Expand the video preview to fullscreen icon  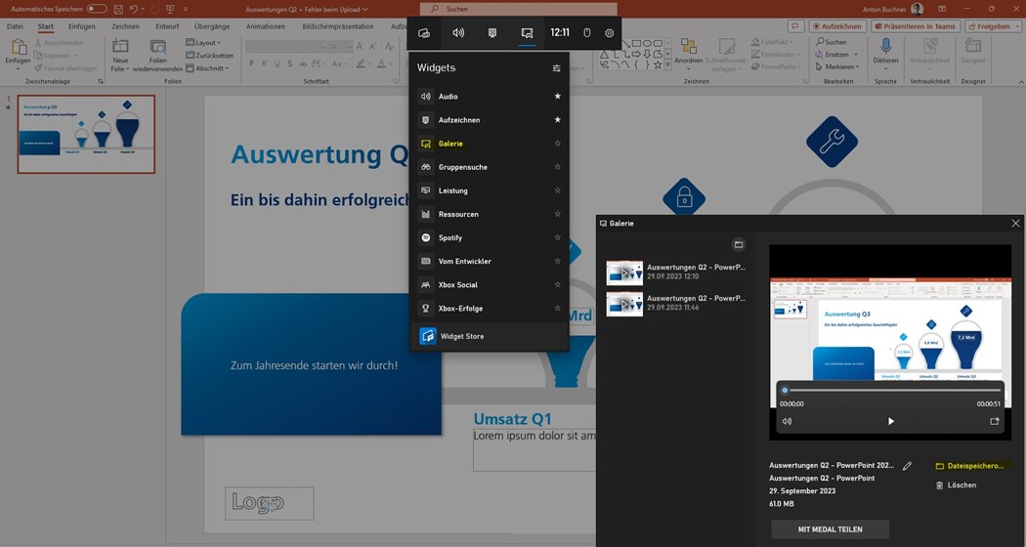tap(995, 421)
